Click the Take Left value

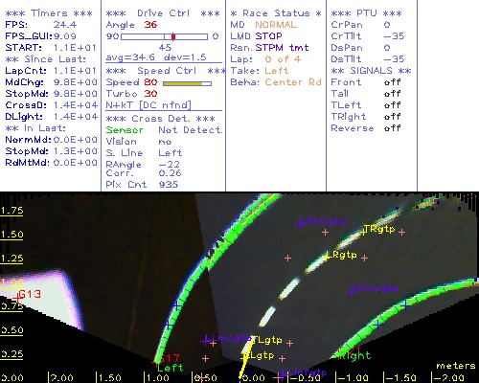pos(277,71)
